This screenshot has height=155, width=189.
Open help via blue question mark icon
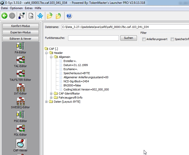[x=69, y=16]
